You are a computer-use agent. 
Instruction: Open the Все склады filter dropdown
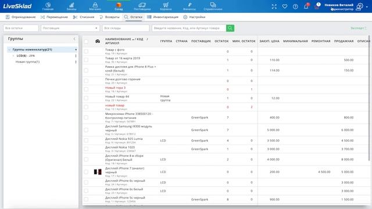pos(126,28)
